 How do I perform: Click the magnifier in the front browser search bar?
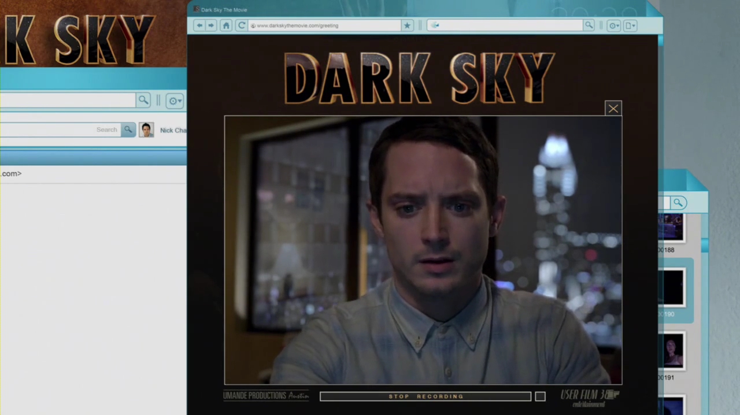tap(589, 25)
